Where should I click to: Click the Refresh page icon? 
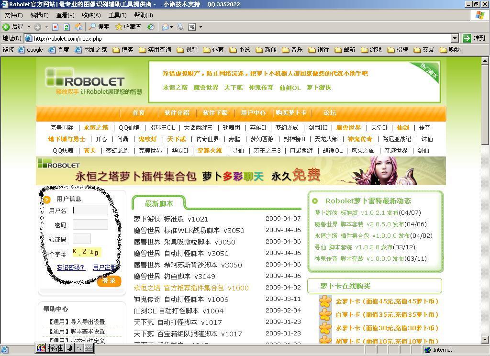pos(67,27)
